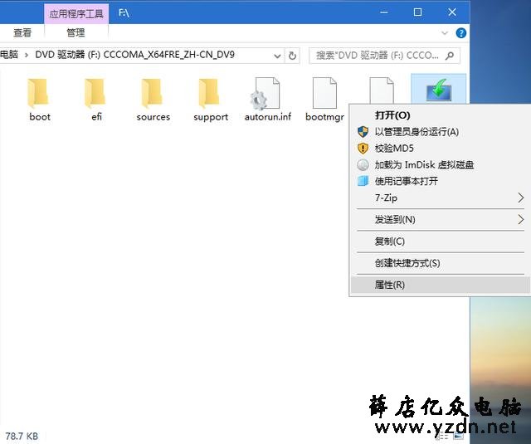
Task: Open the boot folder
Action: [39, 100]
